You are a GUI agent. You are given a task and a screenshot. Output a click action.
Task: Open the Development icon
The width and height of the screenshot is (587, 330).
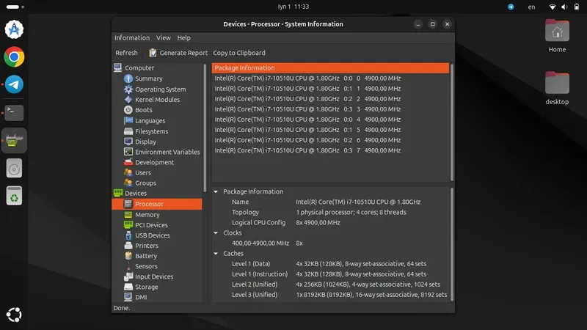pos(128,162)
